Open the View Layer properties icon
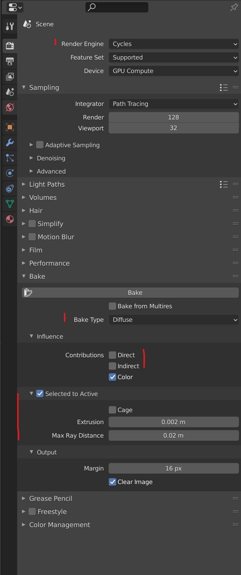The height and width of the screenshot is (575, 241). [9, 77]
